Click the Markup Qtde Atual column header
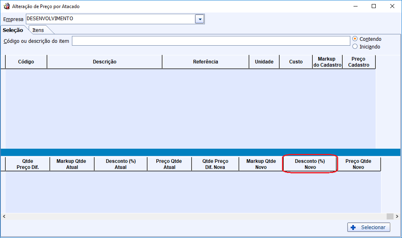This screenshot has height=238, width=402. click(x=72, y=164)
